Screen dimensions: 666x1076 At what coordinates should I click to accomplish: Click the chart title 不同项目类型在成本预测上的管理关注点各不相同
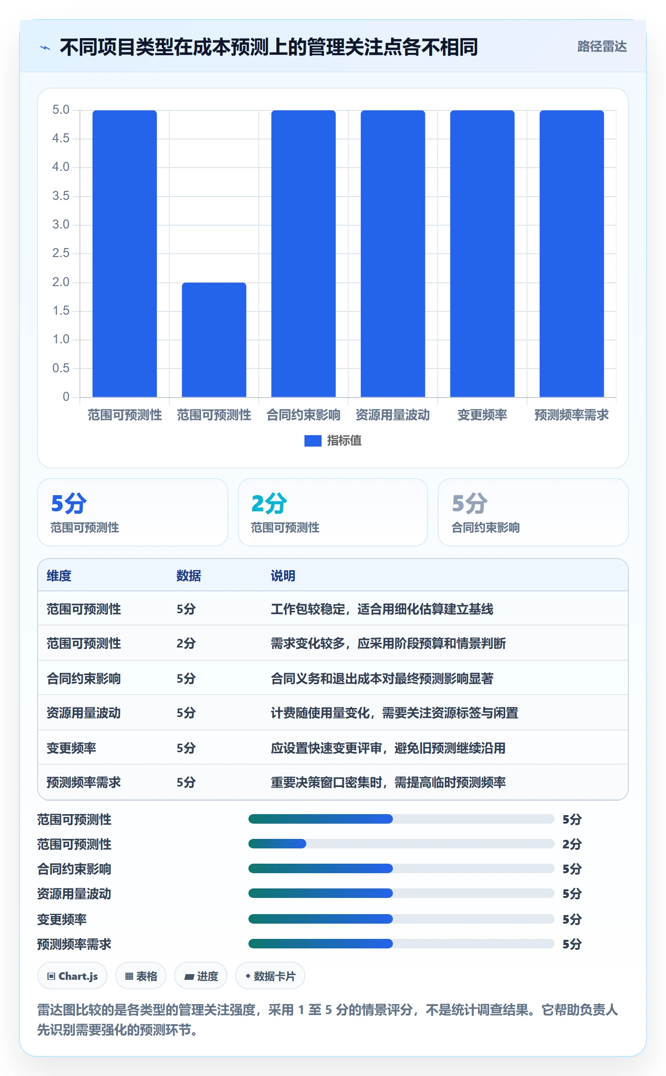coord(269,47)
